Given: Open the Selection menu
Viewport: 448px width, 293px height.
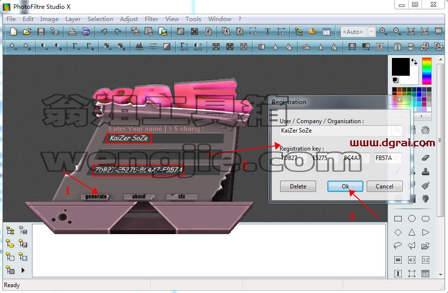Looking at the screenshot, I should (x=100, y=19).
